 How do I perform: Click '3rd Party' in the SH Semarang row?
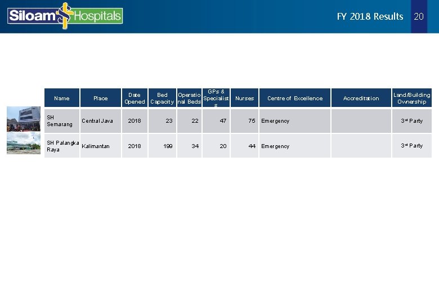(x=411, y=121)
